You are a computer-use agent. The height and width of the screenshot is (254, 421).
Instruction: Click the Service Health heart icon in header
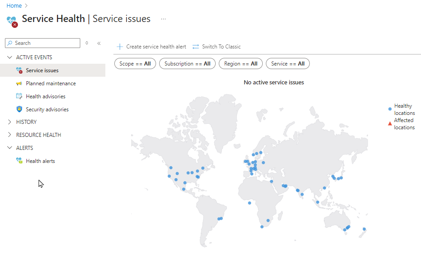pyautogui.click(x=12, y=22)
